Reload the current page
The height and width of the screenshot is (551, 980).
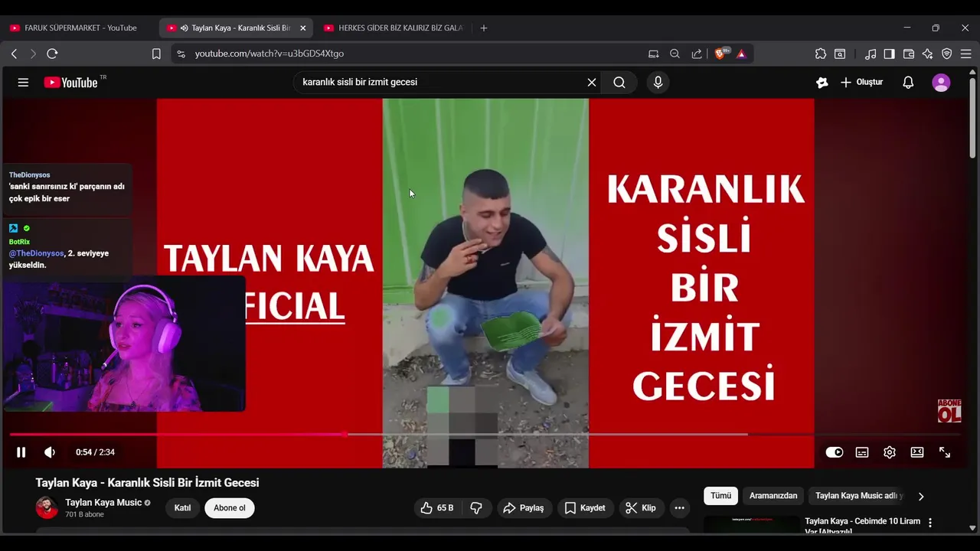click(x=52, y=54)
